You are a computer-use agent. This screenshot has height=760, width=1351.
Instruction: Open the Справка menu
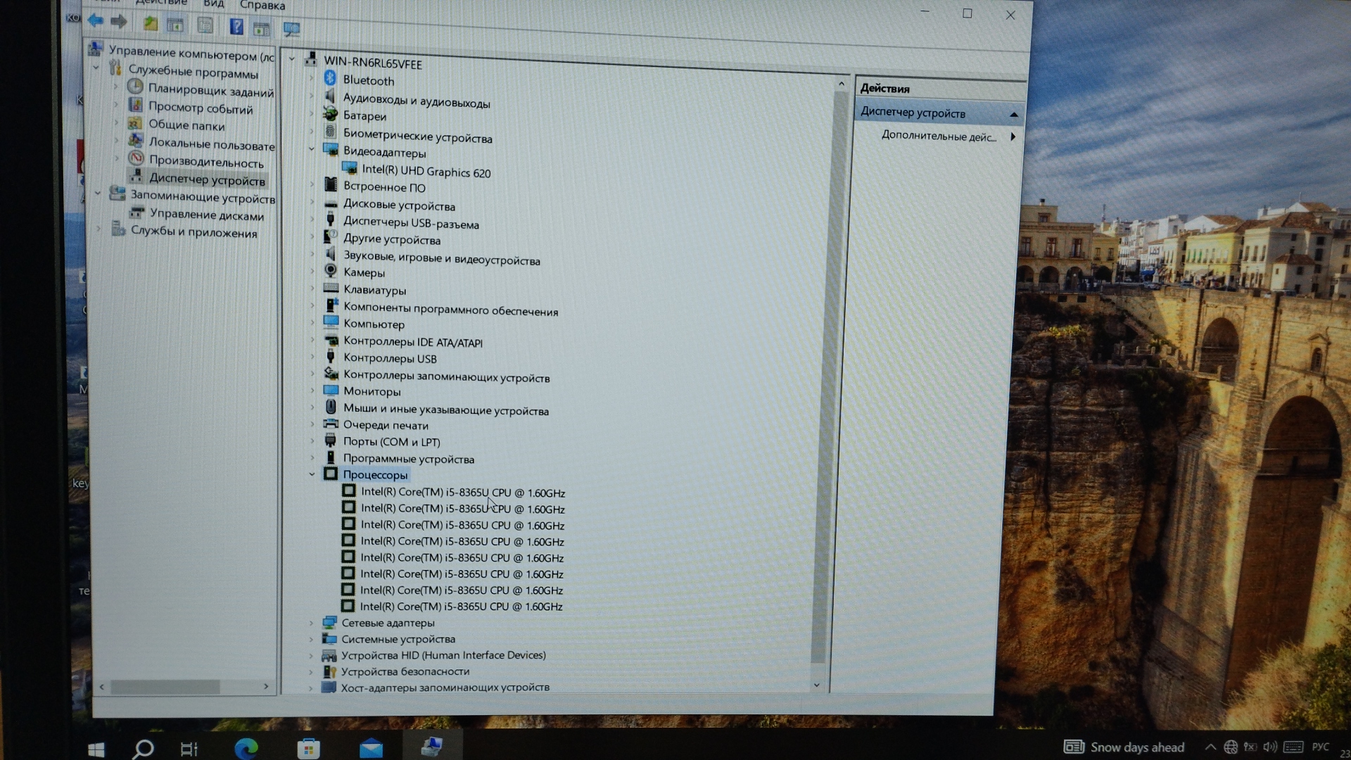[x=262, y=6]
